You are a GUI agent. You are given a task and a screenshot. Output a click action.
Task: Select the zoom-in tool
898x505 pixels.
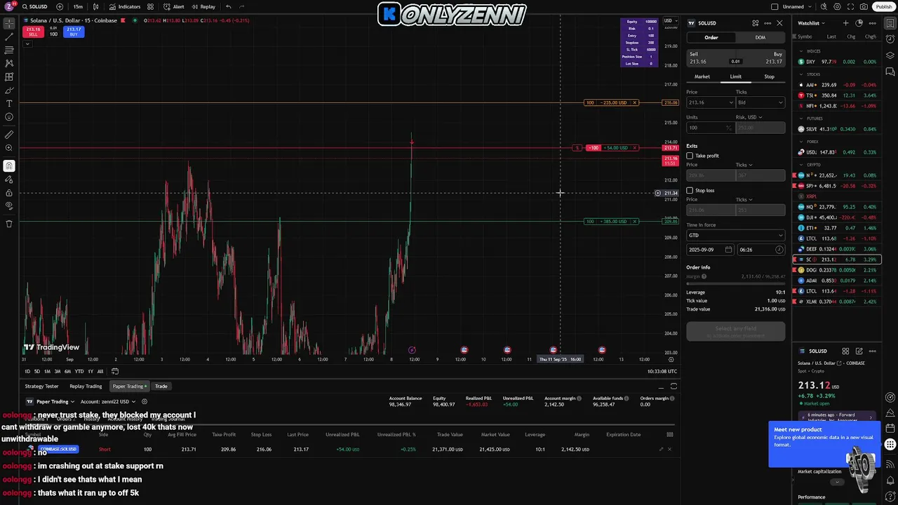click(x=9, y=148)
